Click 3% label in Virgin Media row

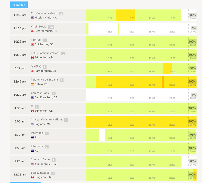(194, 28)
